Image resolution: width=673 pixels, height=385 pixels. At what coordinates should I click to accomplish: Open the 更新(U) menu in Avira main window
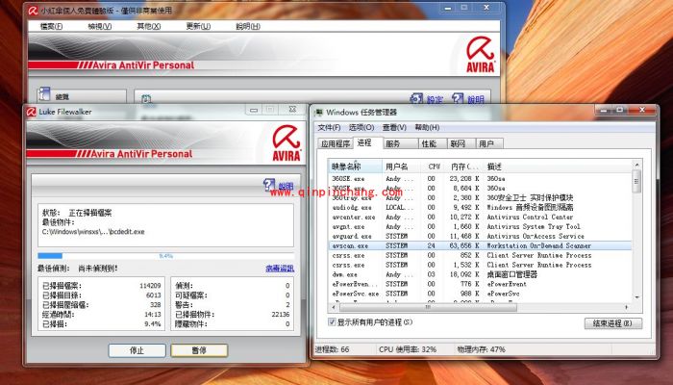(x=198, y=26)
